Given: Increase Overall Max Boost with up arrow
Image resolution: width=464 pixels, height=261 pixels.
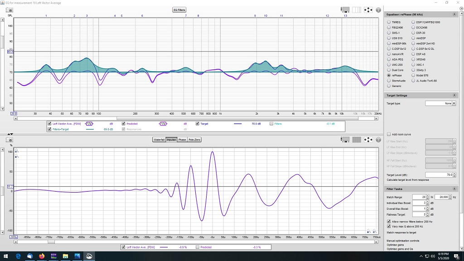Looking at the screenshot, I should pyautogui.click(x=428, y=208).
